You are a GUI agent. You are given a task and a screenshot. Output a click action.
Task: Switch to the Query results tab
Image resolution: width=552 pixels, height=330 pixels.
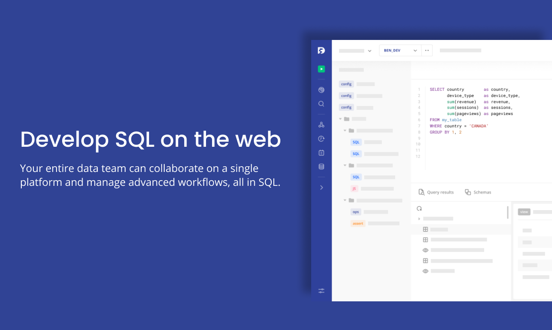coord(436,192)
